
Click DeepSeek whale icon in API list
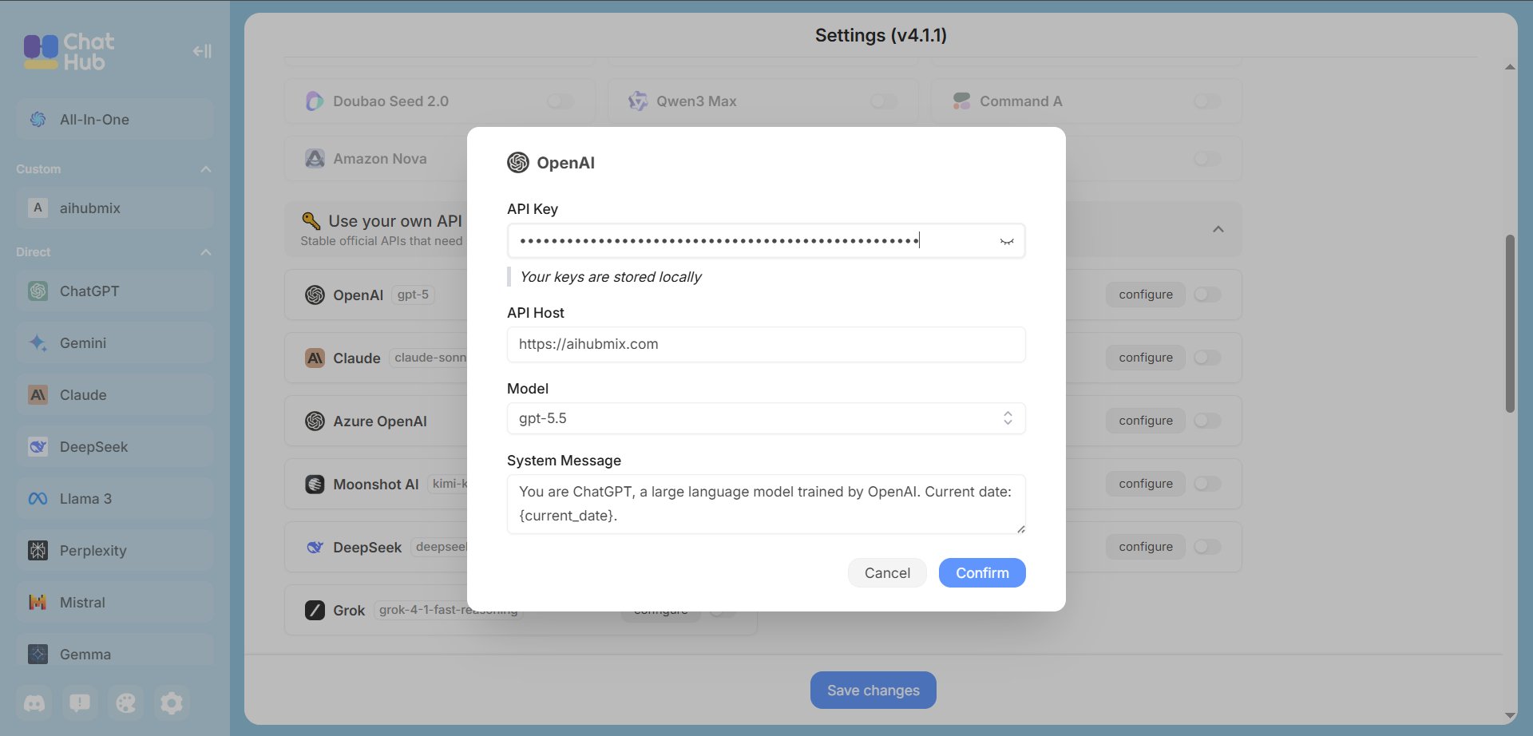(315, 548)
